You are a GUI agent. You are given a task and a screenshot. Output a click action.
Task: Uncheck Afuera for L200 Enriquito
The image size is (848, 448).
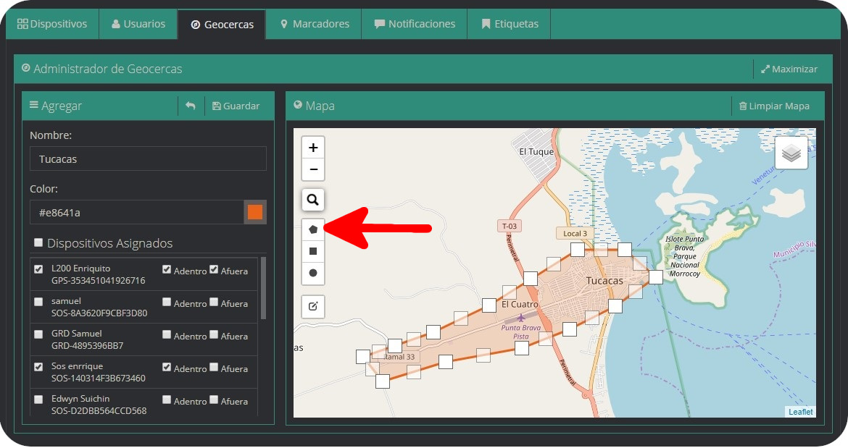pyautogui.click(x=214, y=269)
